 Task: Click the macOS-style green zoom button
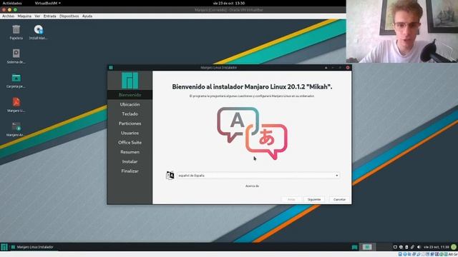[15, 10]
